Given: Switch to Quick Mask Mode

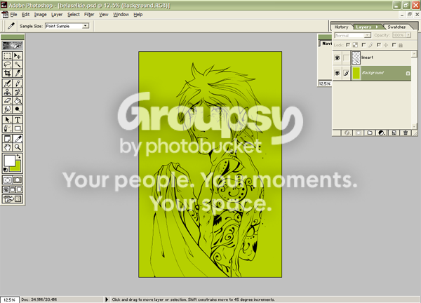Looking at the screenshot, I should 18,180.
